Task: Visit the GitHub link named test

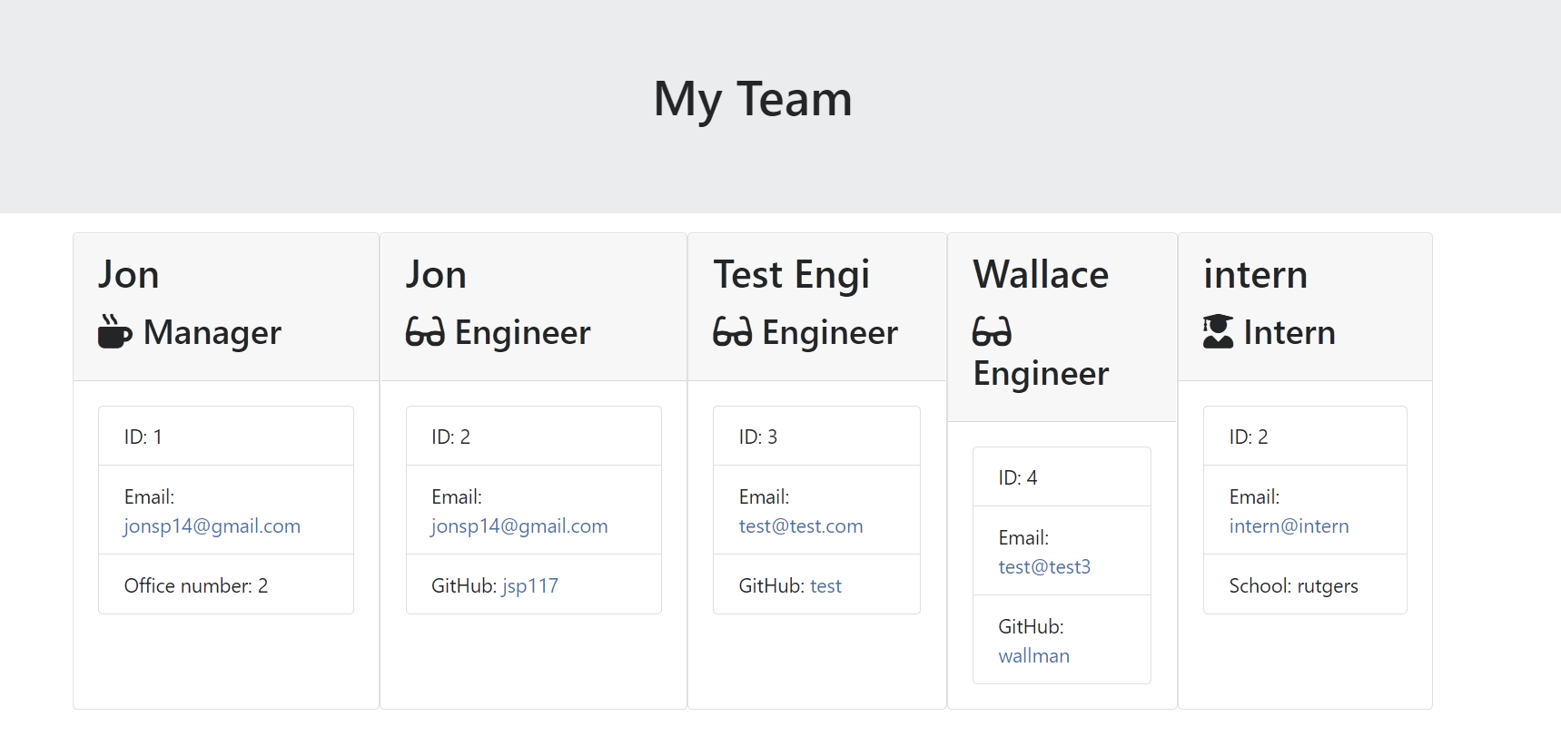Action: click(825, 586)
